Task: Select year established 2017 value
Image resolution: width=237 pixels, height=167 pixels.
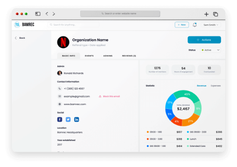Action: coord(60,145)
